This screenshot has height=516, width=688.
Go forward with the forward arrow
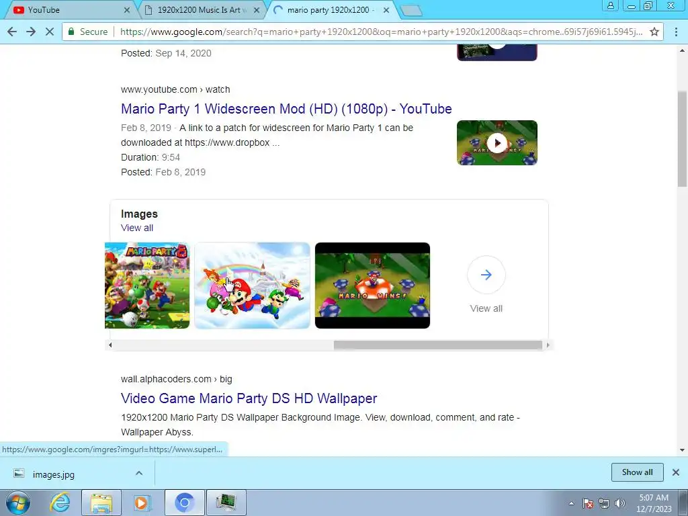pyautogui.click(x=31, y=32)
